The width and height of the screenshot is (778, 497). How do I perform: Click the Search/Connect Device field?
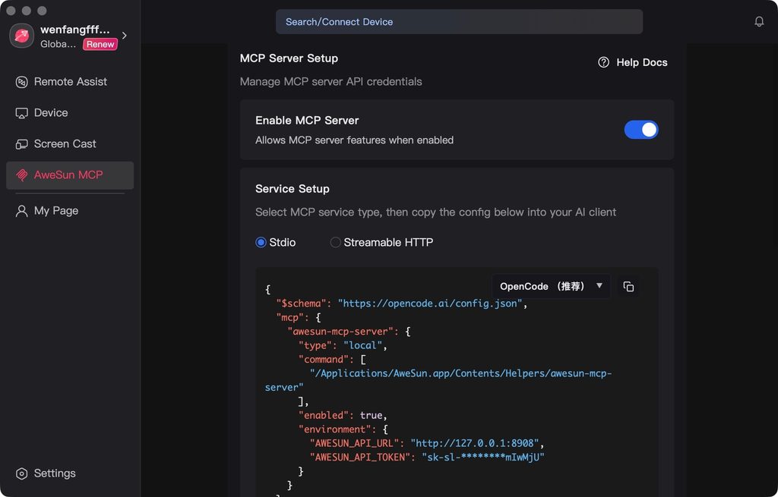(459, 22)
